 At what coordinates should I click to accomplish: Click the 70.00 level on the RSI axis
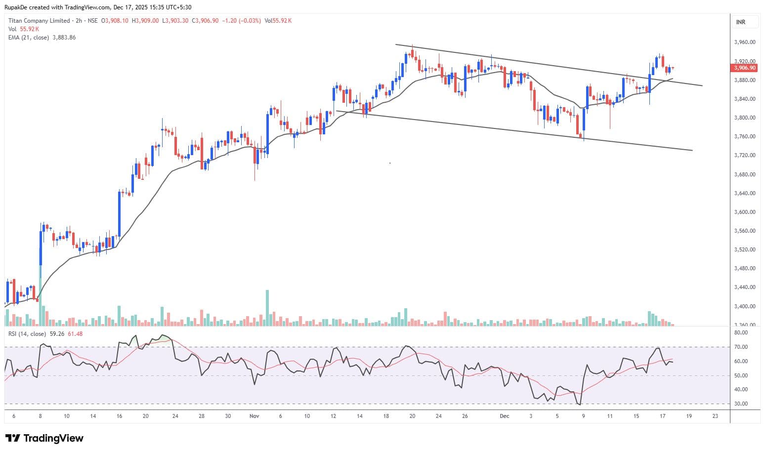(741, 347)
